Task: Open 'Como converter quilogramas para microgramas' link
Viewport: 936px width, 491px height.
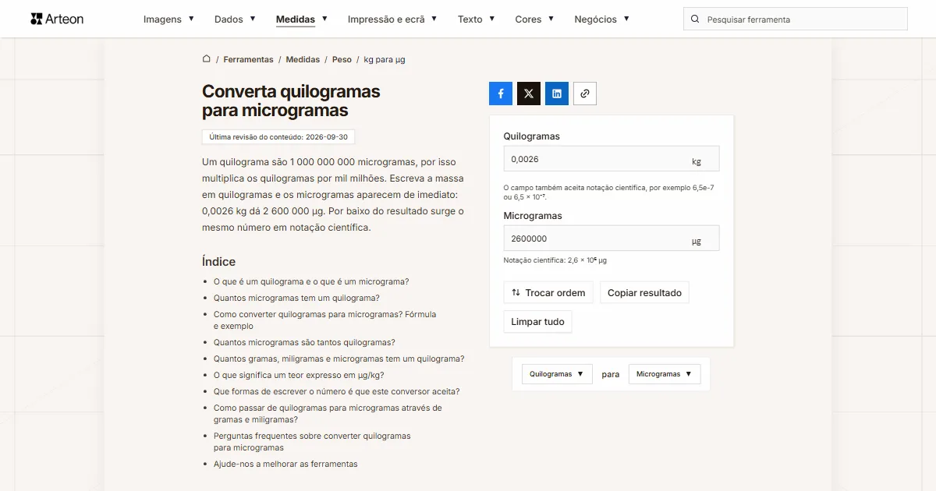Action: pyautogui.click(x=324, y=320)
